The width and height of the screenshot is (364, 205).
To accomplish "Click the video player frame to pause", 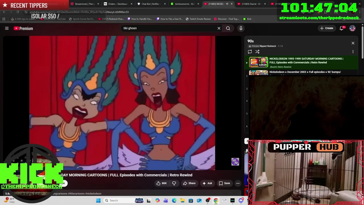I will [122, 103].
